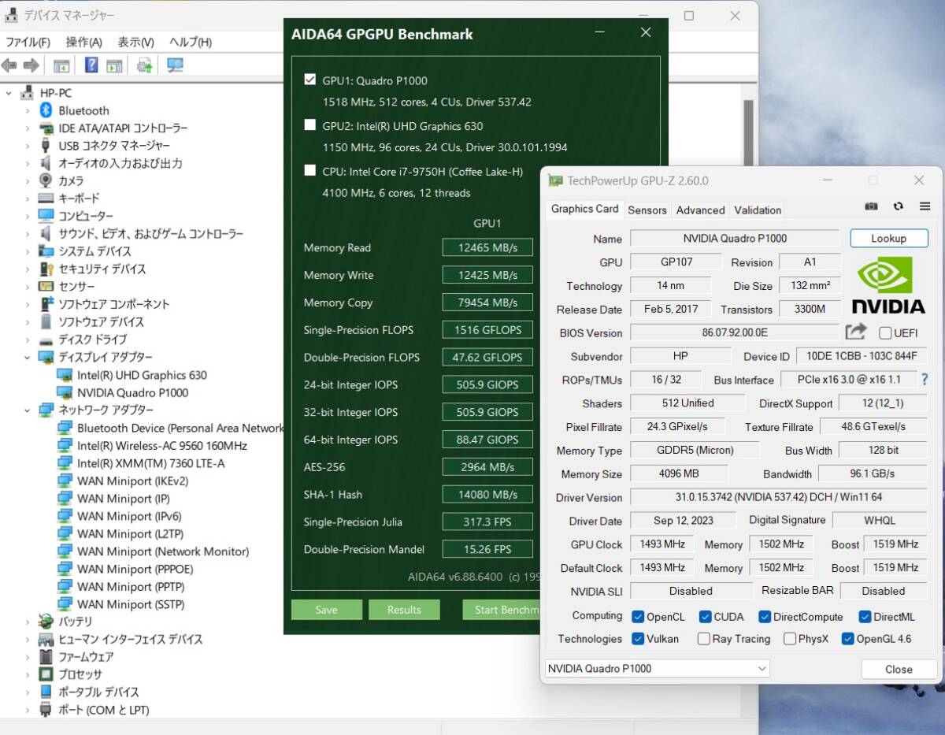Click the キーボード category icon
Viewport: 945px width, 735px height.
point(46,198)
